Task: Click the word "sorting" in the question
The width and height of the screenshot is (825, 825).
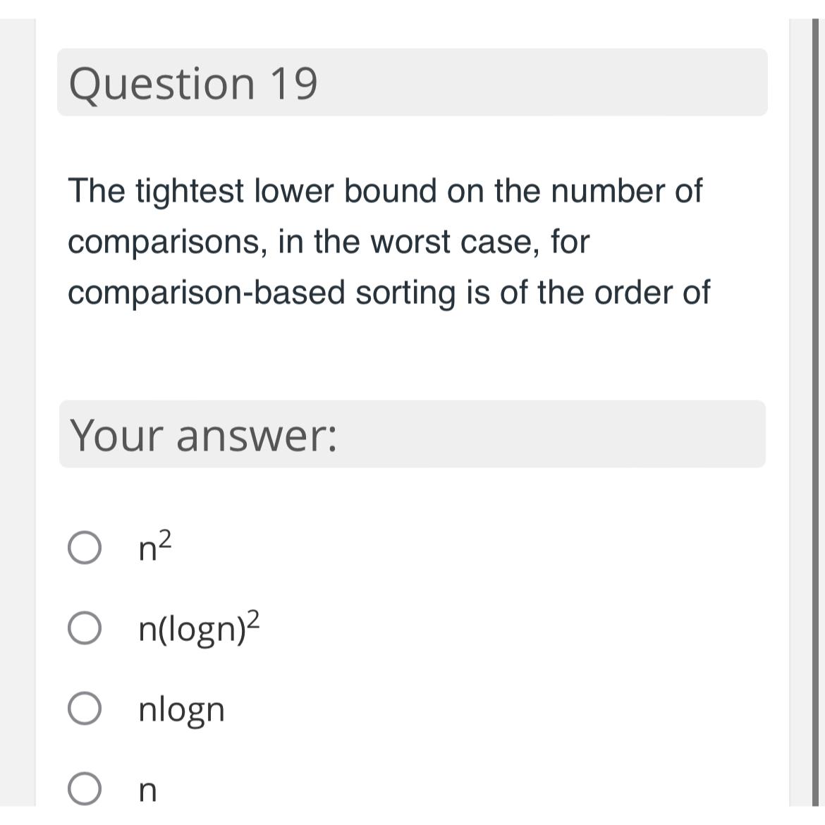Action: pyautogui.click(x=405, y=293)
